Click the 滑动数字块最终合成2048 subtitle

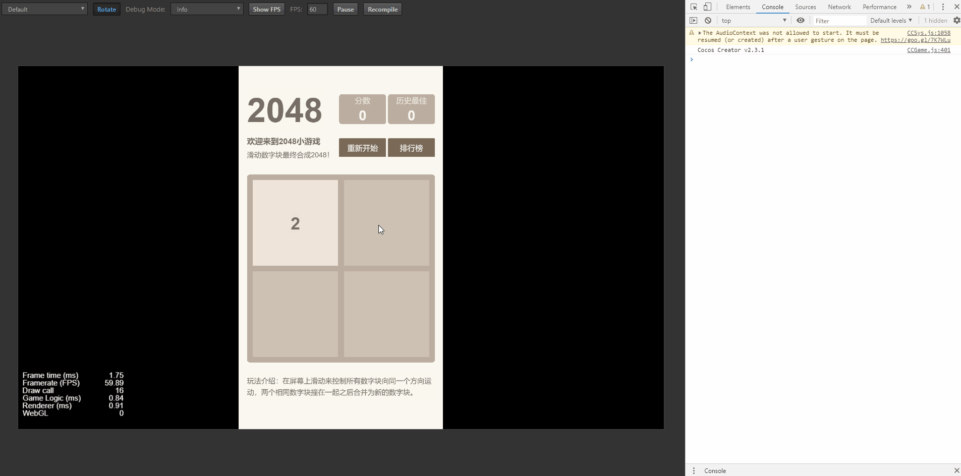coord(288,155)
